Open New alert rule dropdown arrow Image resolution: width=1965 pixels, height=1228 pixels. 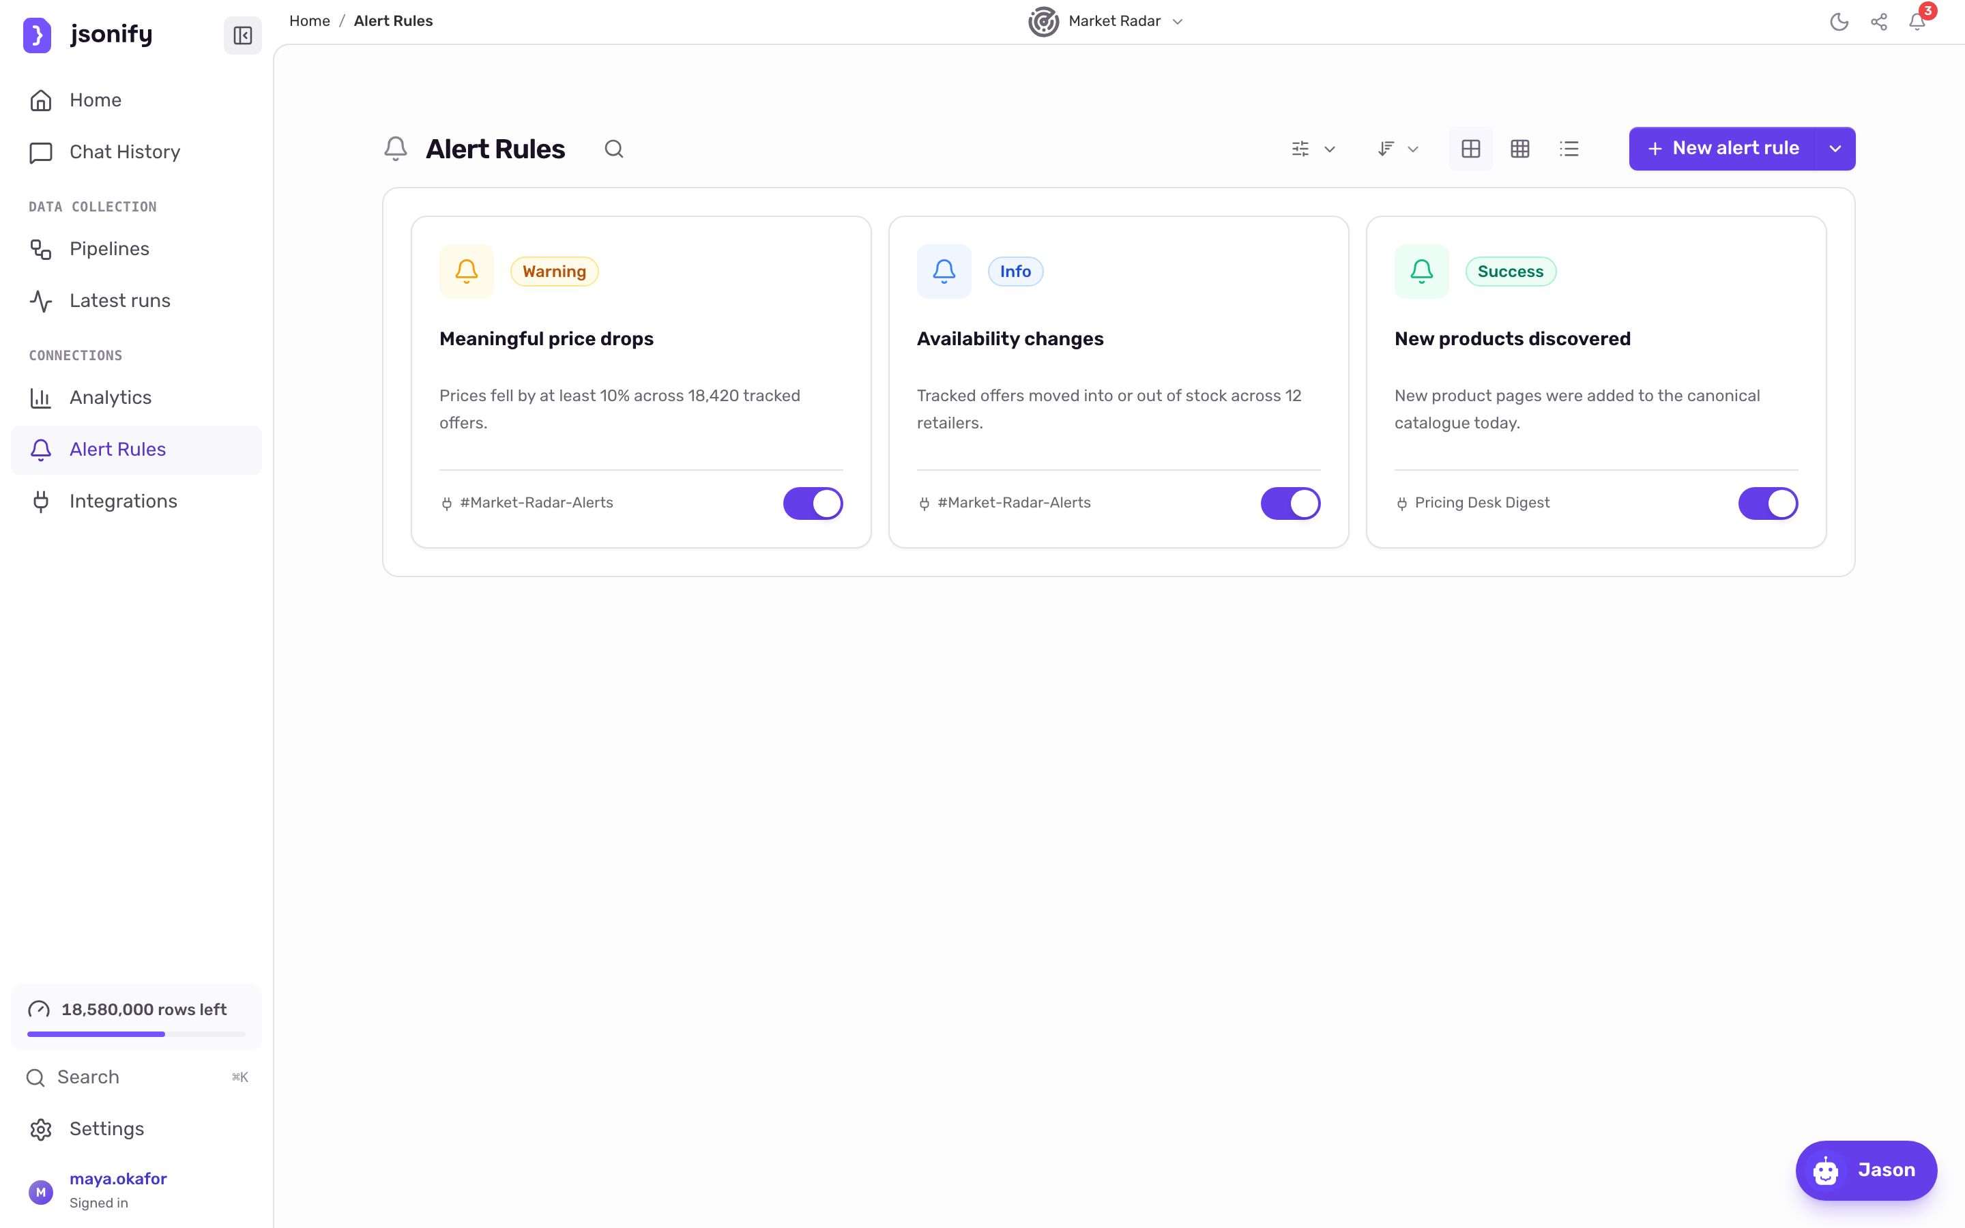pyautogui.click(x=1835, y=149)
